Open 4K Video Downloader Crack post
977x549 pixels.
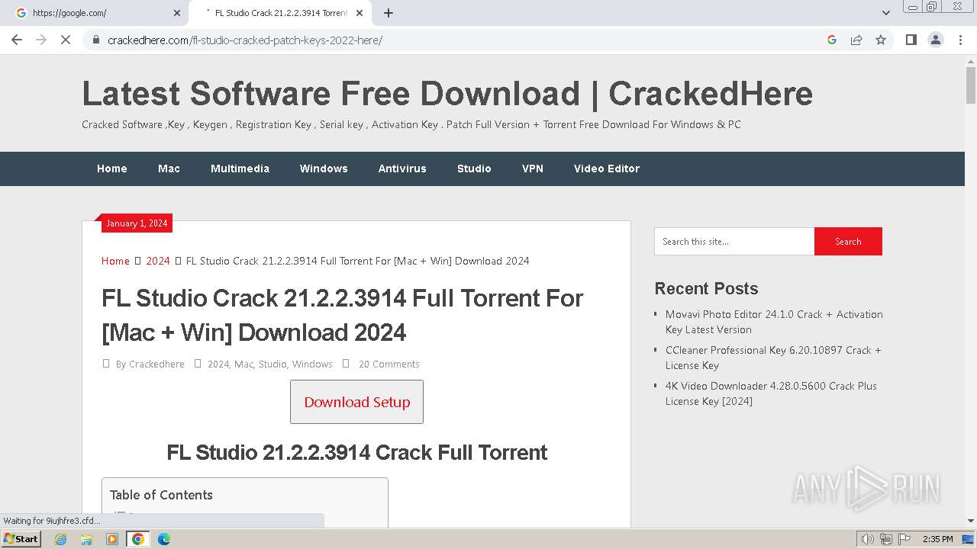coord(771,393)
